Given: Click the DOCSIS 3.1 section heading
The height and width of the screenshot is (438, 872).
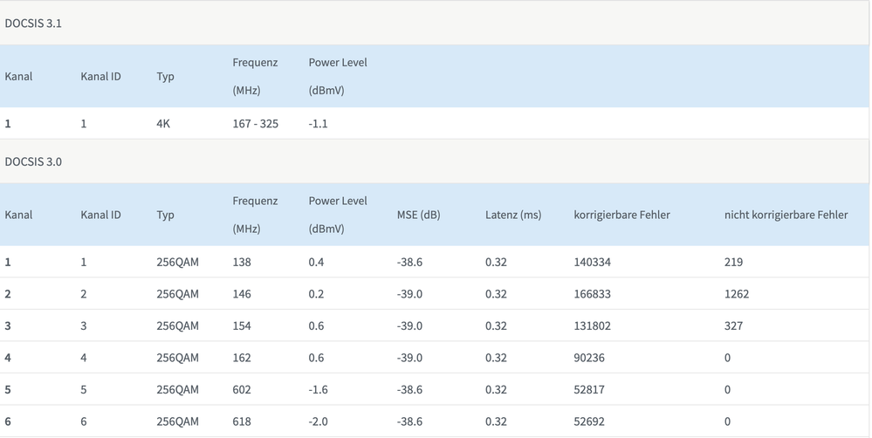Looking at the screenshot, I should [x=33, y=24].
